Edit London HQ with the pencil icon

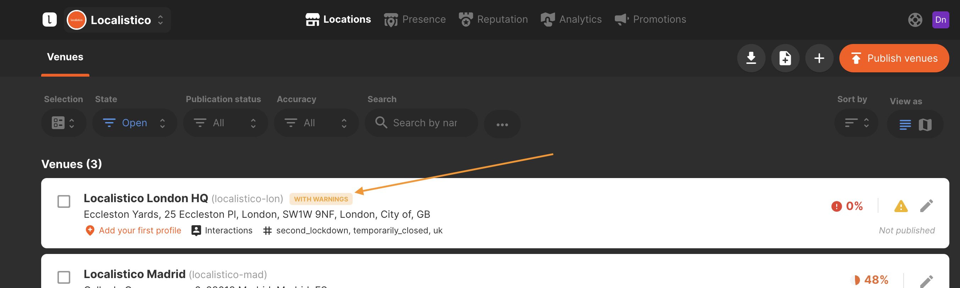[x=926, y=206]
